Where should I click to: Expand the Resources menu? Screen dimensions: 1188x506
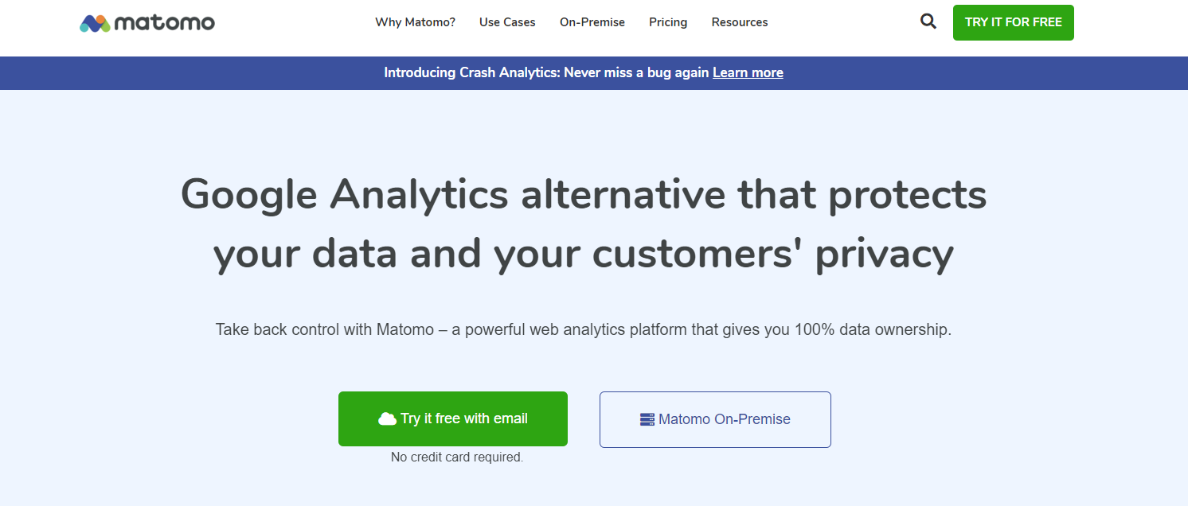739,22
